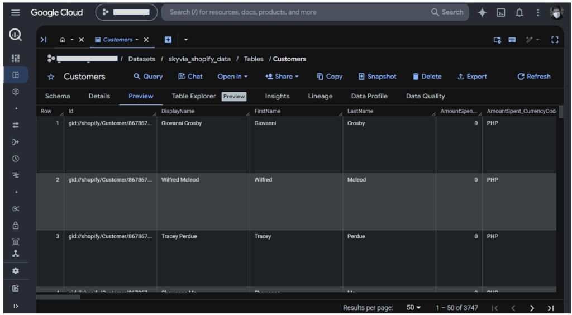
Task: Open the home tab dropdown arrow
Action: click(72, 40)
